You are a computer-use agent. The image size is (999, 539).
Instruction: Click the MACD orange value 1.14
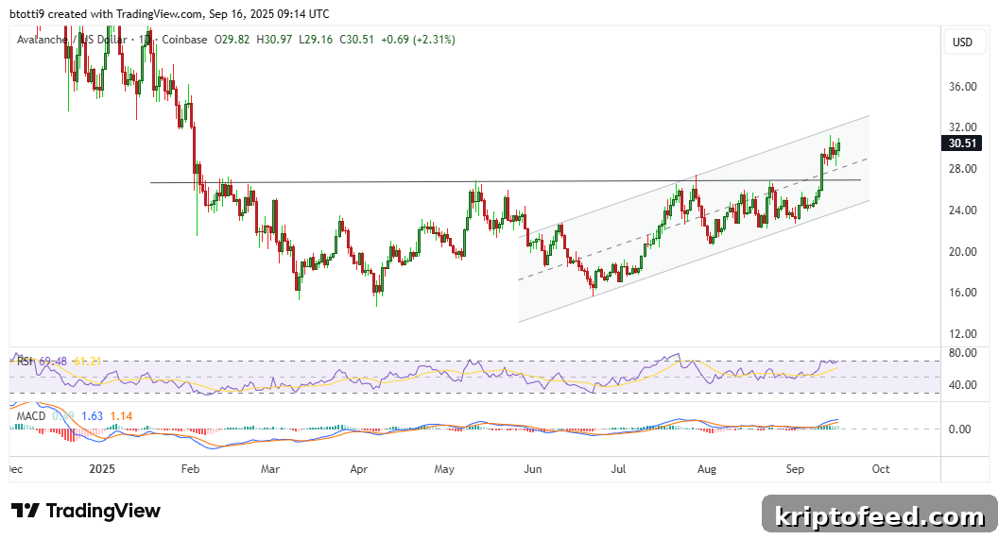point(121,416)
